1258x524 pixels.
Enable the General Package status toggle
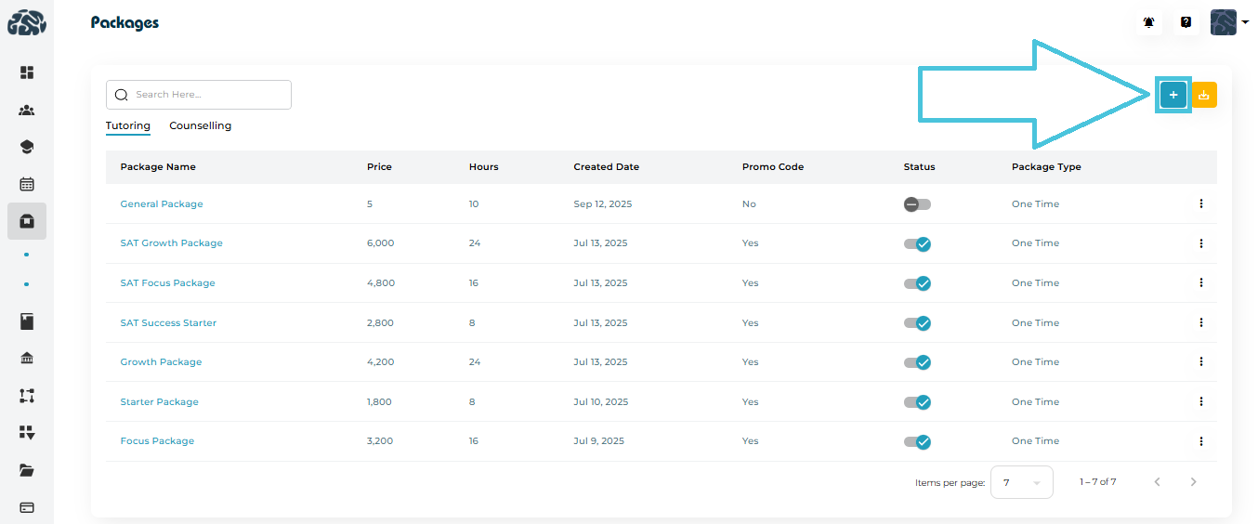pos(917,204)
